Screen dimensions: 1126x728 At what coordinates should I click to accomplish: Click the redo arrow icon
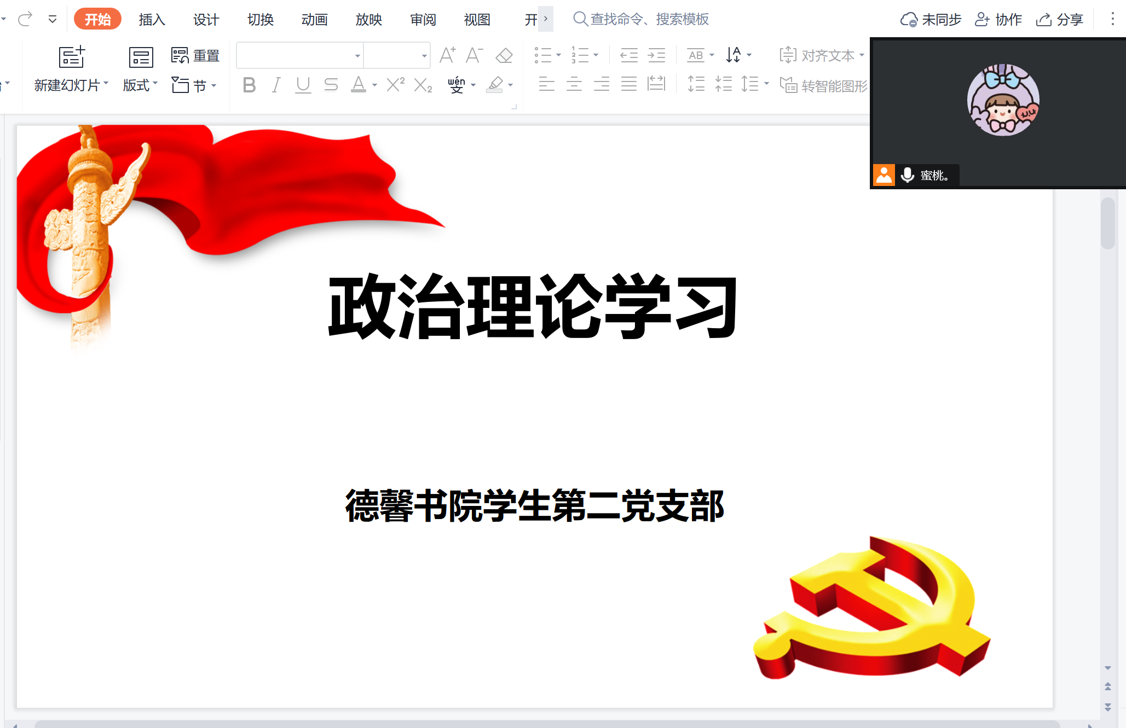[x=25, y=20]
